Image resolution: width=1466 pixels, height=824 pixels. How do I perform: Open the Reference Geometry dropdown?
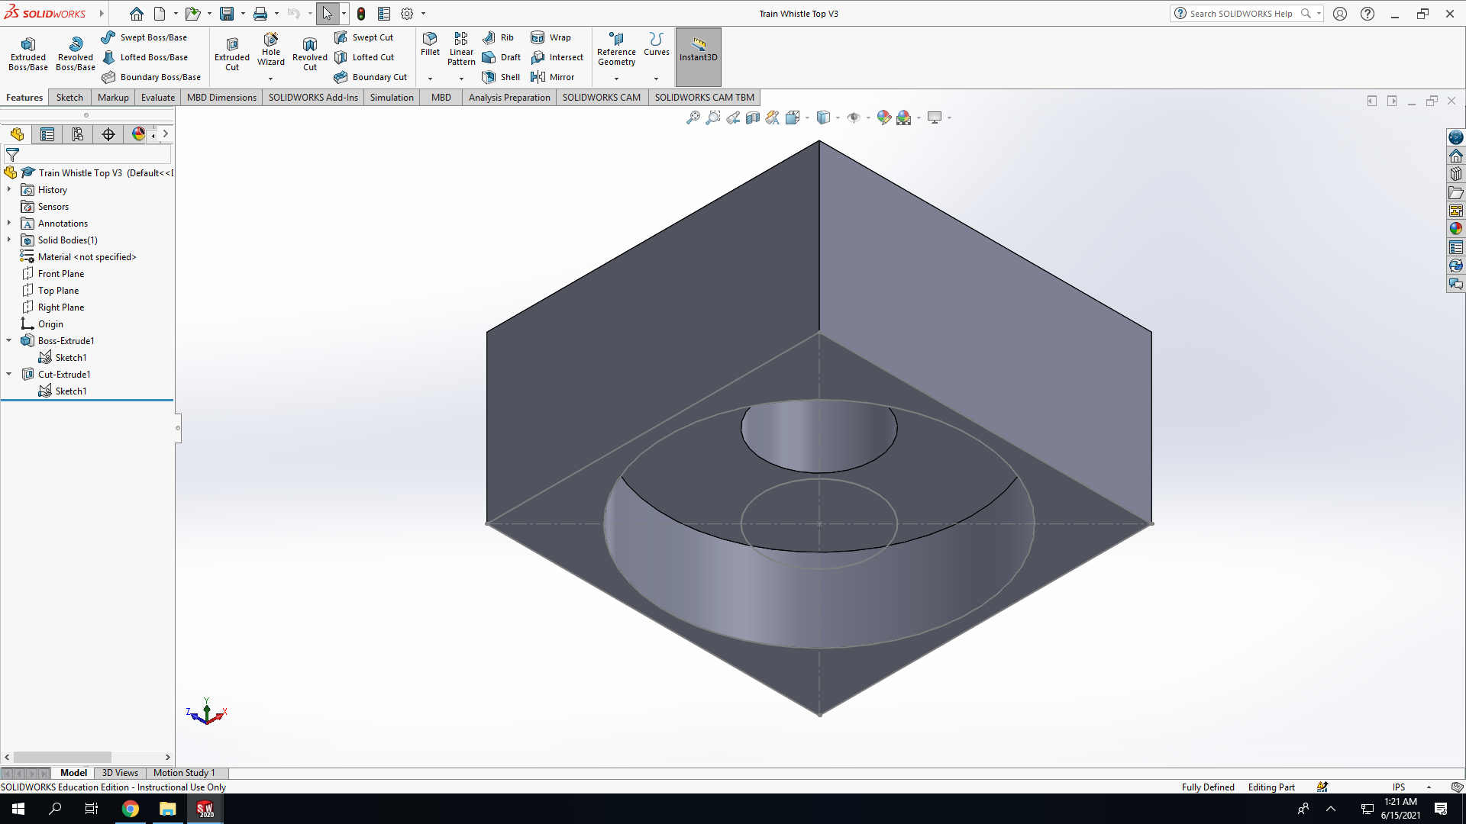(616, 78)
